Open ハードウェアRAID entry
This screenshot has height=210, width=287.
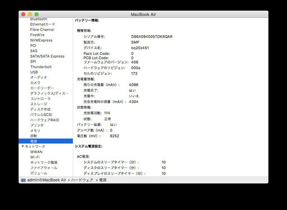[45, 120]
